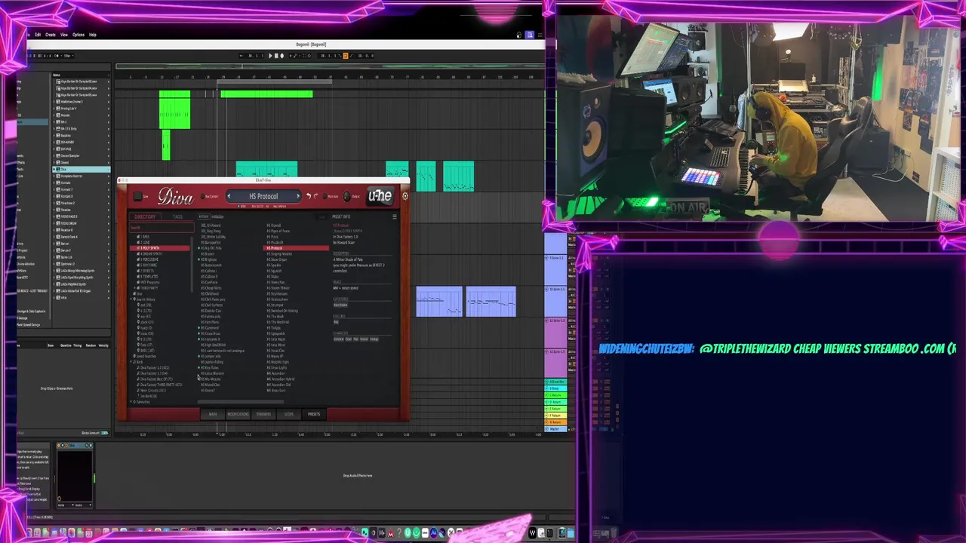This screenshot has height=543, width=966.
Task: Select the HS Fatima poly preset
Action: click(211, 317)
